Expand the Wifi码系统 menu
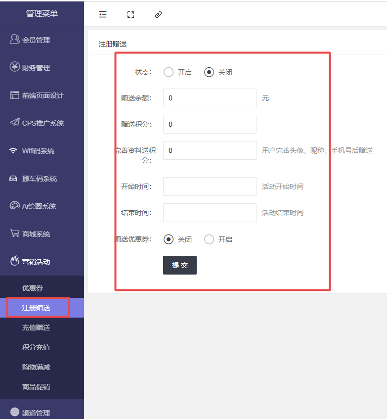Screen dimensions: 387x419 tap(42, 151)
